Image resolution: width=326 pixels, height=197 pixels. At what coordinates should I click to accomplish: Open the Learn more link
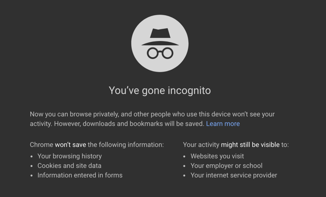(223, 124)
